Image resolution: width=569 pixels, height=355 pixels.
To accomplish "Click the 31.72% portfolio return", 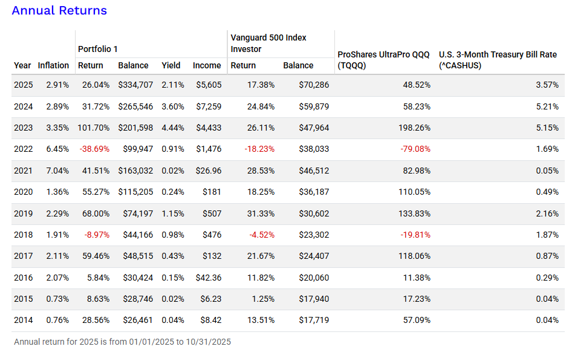I will 96,106.
